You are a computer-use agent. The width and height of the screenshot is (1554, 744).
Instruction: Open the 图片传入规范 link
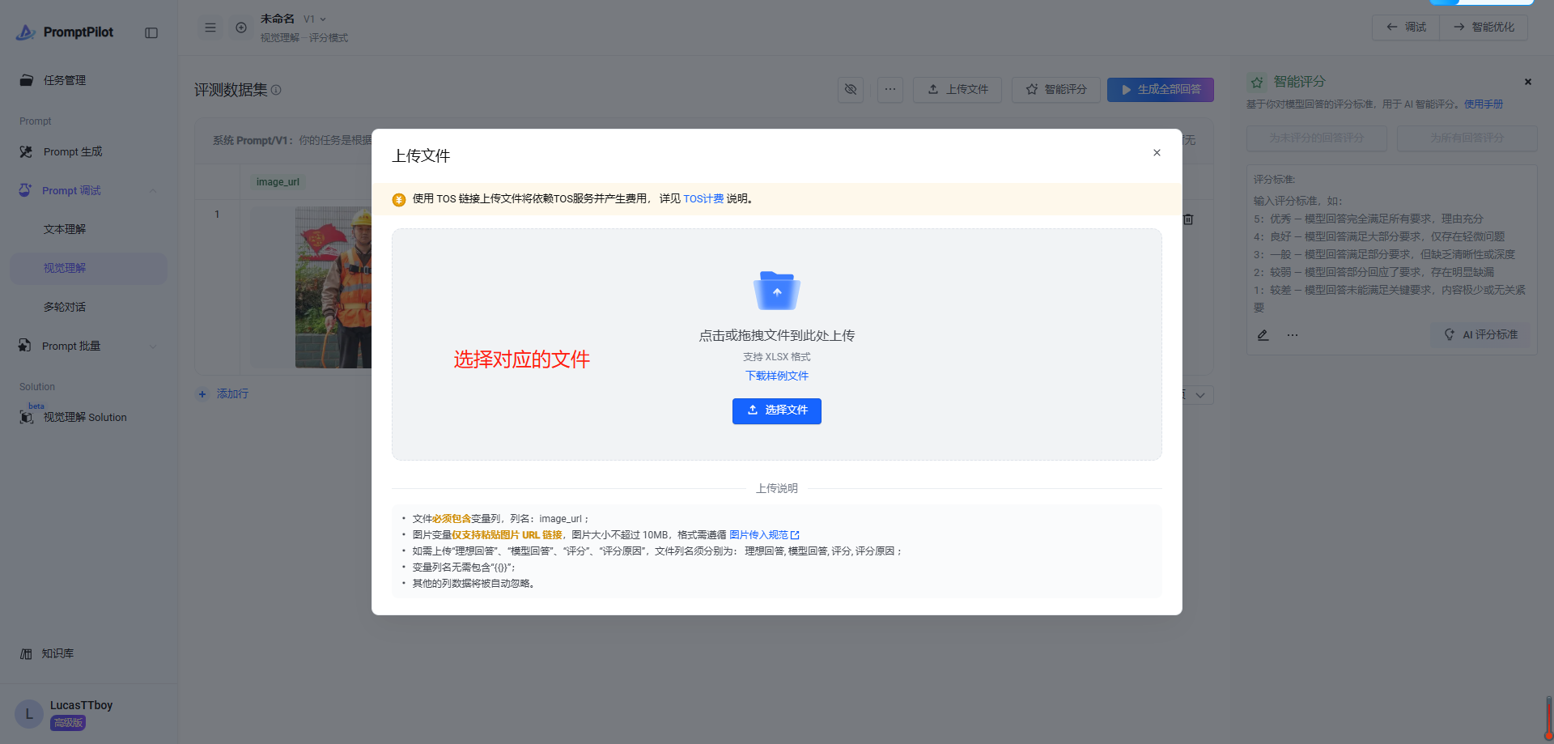(764, 535)
